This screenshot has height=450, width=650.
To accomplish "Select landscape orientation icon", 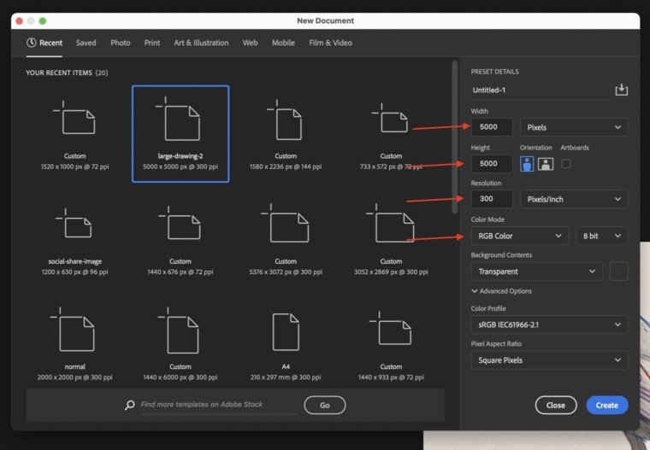I will coord(545,163).
